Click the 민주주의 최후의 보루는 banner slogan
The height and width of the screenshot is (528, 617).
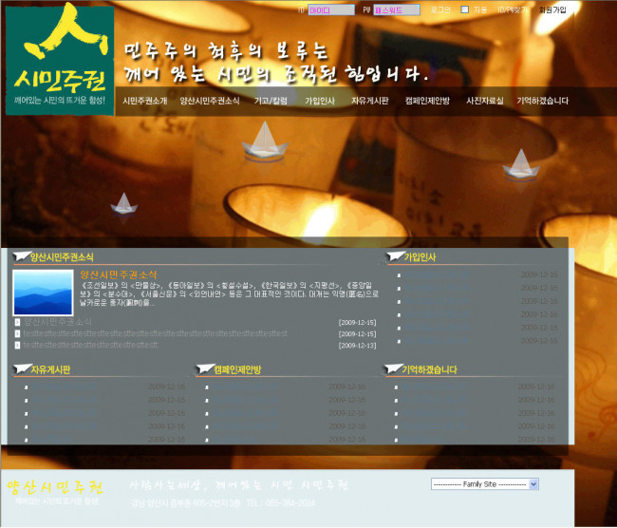[226, 50]
